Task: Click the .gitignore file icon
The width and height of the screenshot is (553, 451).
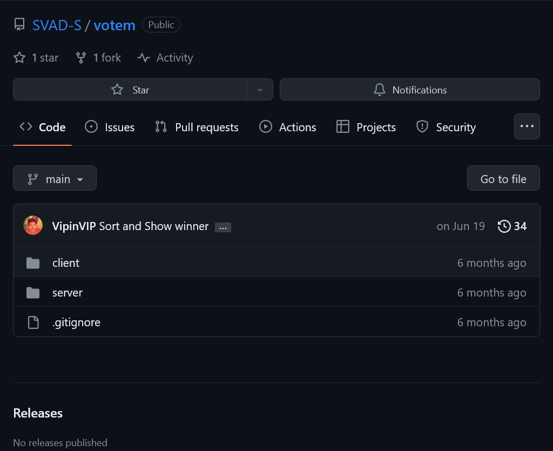Action: pyautogui.click(x=33, y=322)
